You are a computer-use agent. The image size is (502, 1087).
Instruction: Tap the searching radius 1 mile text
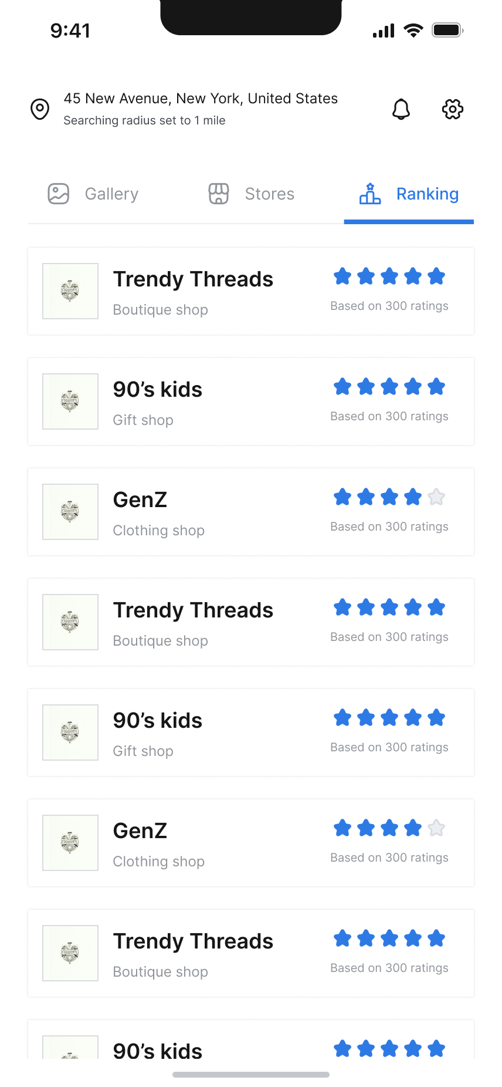(x=144, y=120)
